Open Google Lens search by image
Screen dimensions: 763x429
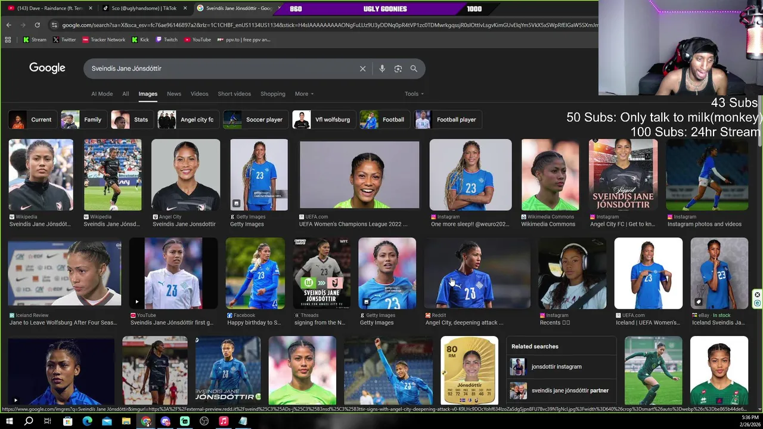(x=398, y=69)
